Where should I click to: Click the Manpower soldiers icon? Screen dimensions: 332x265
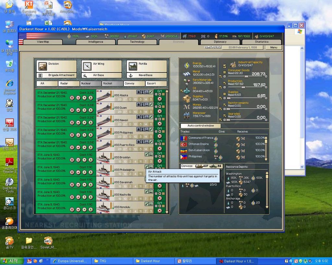coord(186,116)
